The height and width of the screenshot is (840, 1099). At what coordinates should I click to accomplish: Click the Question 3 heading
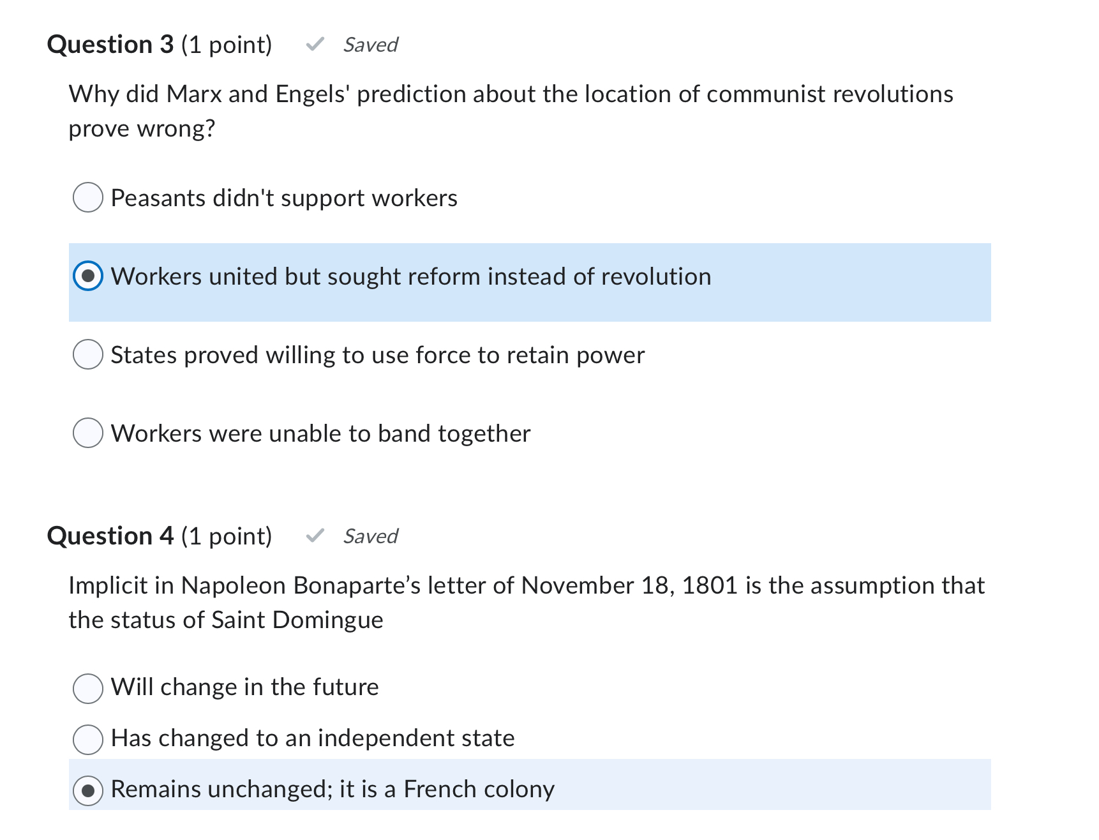tap(110, 43)
